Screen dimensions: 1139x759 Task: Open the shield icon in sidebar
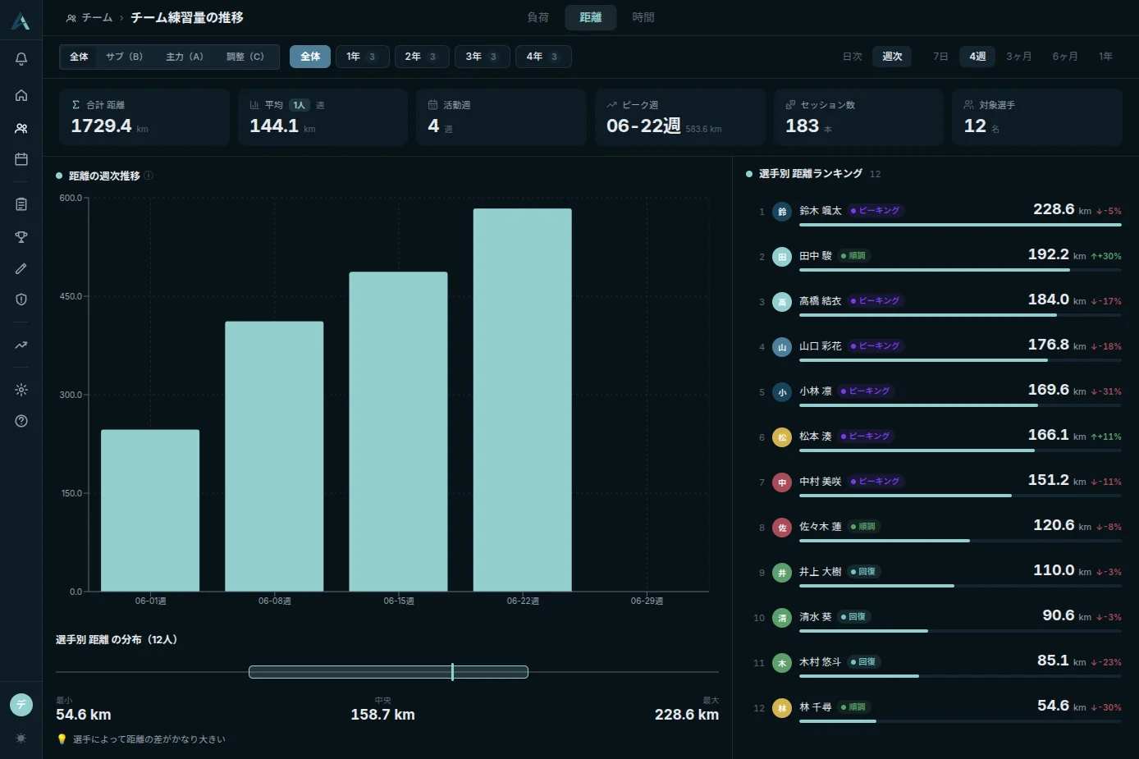pos(21,299)
